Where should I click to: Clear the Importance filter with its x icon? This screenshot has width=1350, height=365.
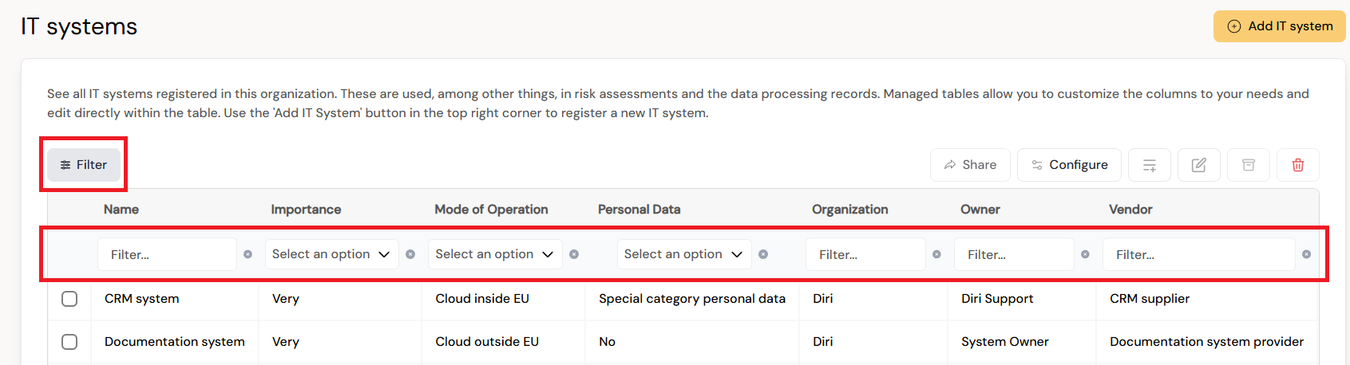click(410, 254)
